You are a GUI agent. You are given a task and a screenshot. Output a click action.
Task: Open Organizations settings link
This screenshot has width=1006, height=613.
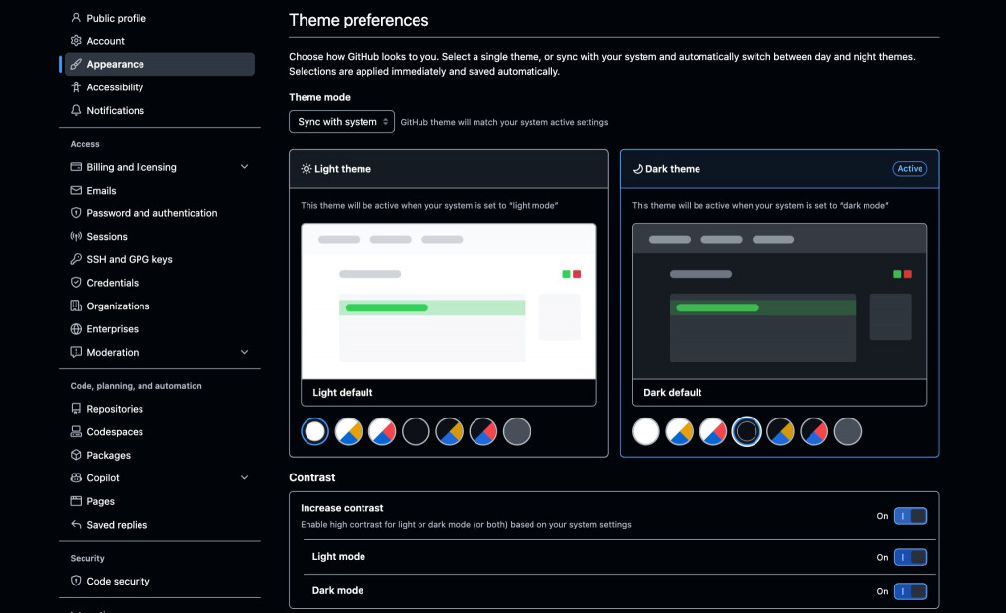(160, 306)
